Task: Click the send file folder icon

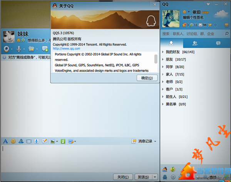Action: (32, 49)
